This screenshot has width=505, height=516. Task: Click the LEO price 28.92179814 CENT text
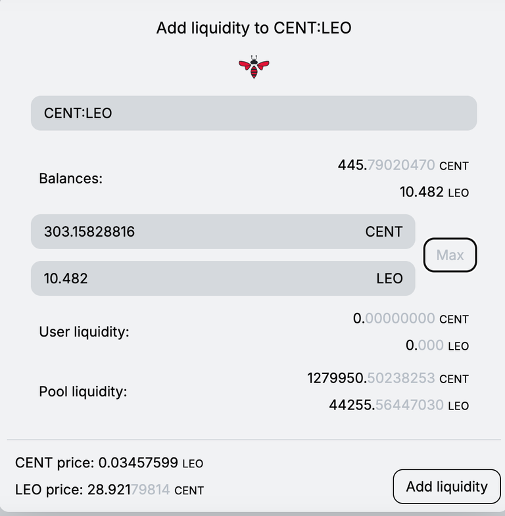pos(109,490)
